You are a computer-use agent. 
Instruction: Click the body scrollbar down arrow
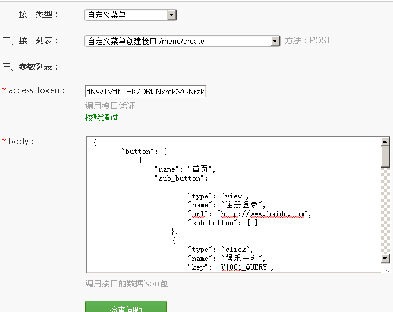click(x=385, y=258)
